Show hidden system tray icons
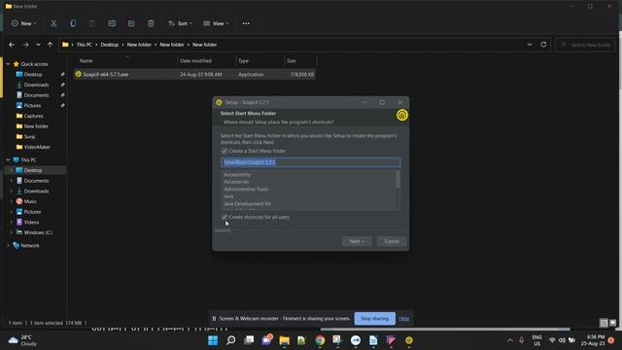The width and height of the screenshot is (622, 350). click(509, 340)
